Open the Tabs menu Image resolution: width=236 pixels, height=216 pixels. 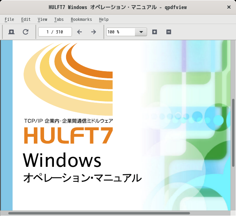[59, 19]
